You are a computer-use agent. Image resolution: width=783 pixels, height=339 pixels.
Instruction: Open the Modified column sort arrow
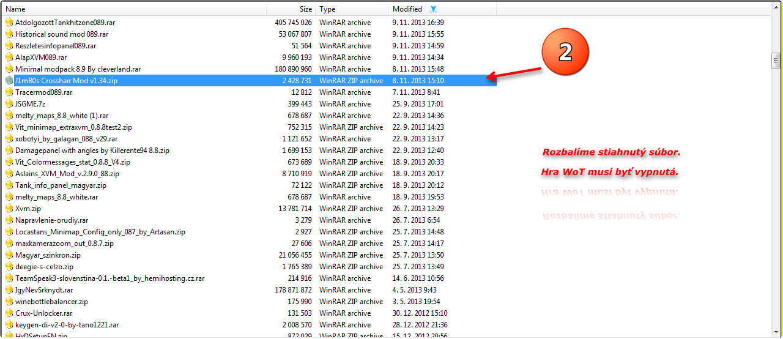click(x=434, y=9)
